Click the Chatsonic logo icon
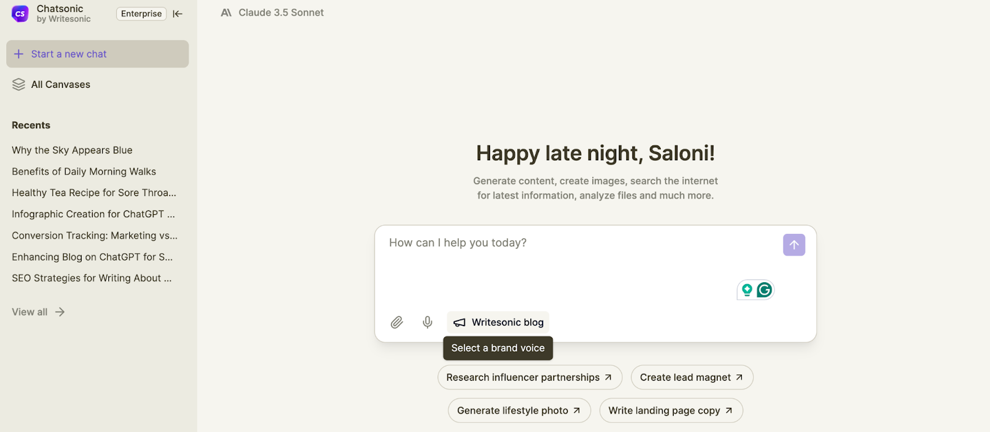 pyautogui.click(x=20, y=14)
